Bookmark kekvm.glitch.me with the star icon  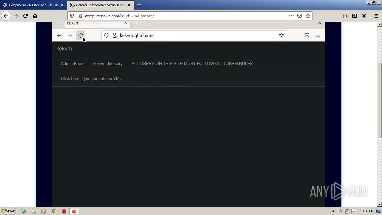pyautogui.click(x=281, y=35)
